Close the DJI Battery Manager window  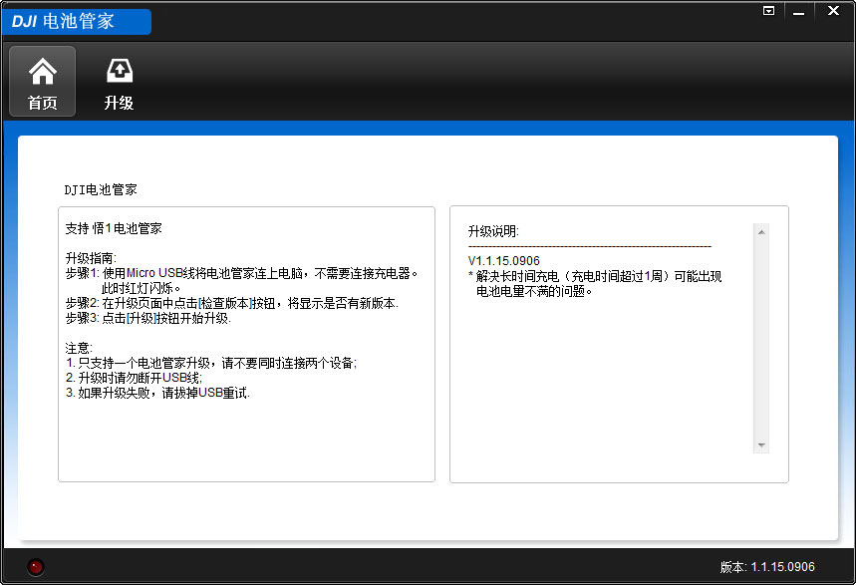[x=832, y=11]
